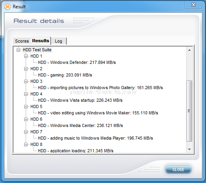Collapse the HDD 6 tree node
Viewport: 206px width, 183px height.
click(26, 120)
